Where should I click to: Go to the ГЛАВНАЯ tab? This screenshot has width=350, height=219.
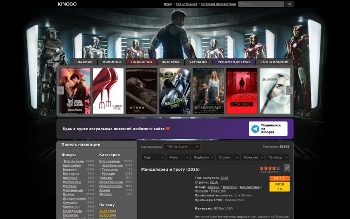pos(84,62)
